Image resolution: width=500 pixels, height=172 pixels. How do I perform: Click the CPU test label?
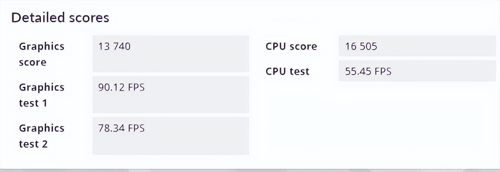[x=287, y=71]
